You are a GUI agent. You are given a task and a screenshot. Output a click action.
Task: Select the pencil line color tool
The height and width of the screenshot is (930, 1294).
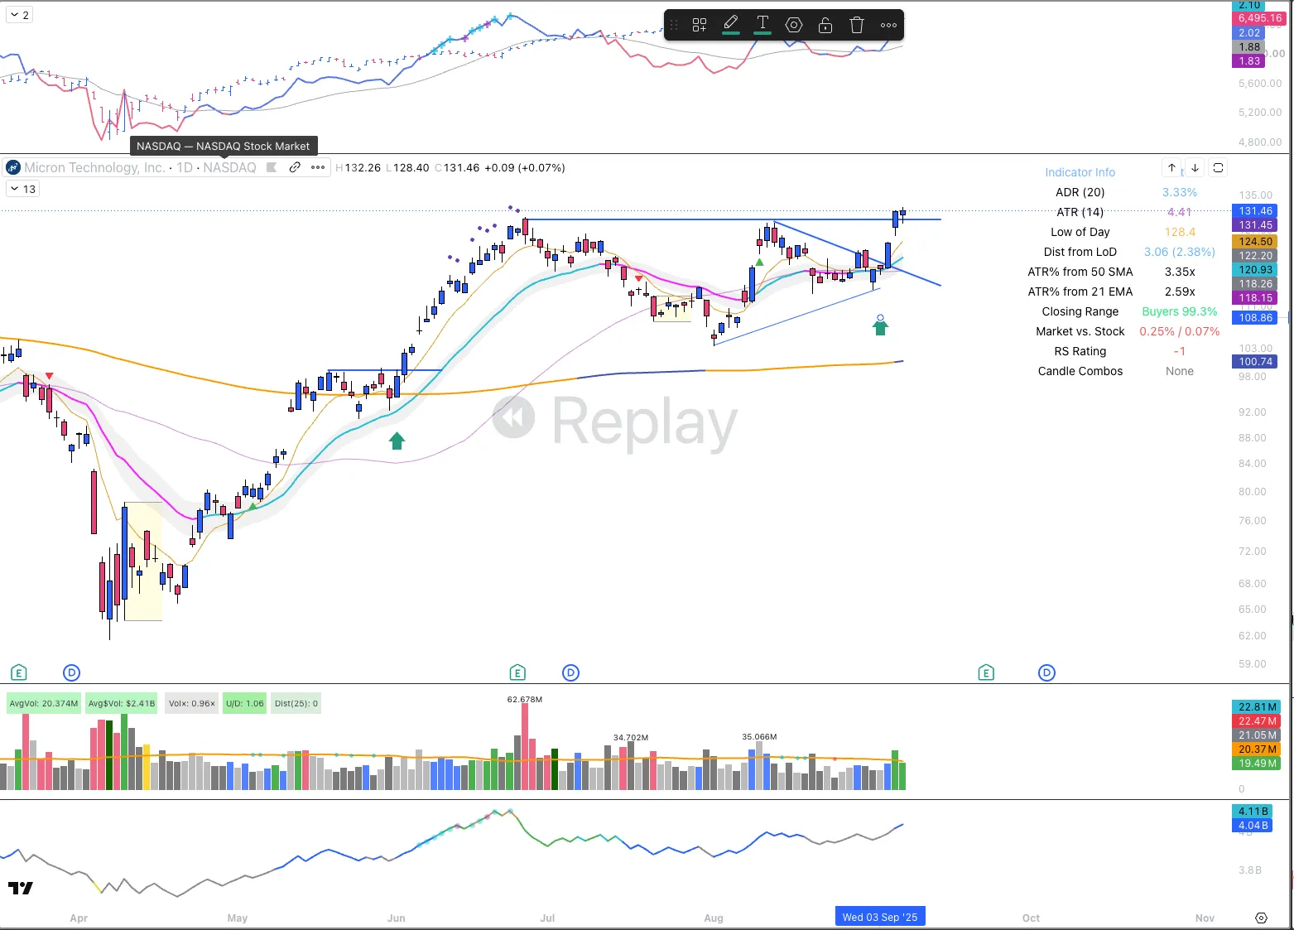point(730,25)
